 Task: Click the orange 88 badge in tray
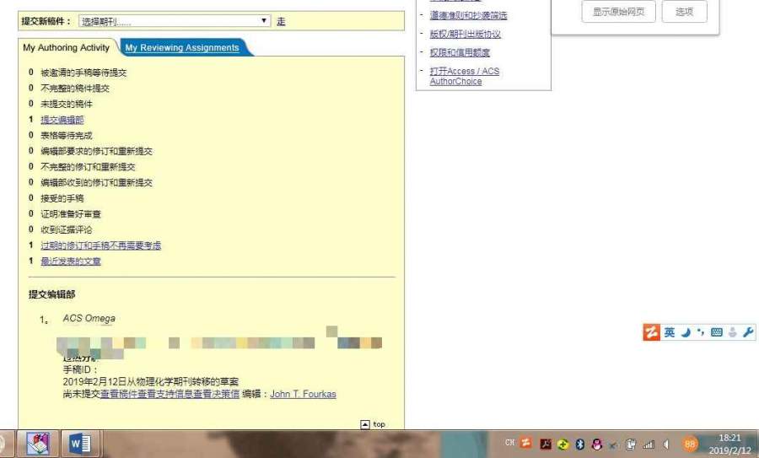coord(690,444)
